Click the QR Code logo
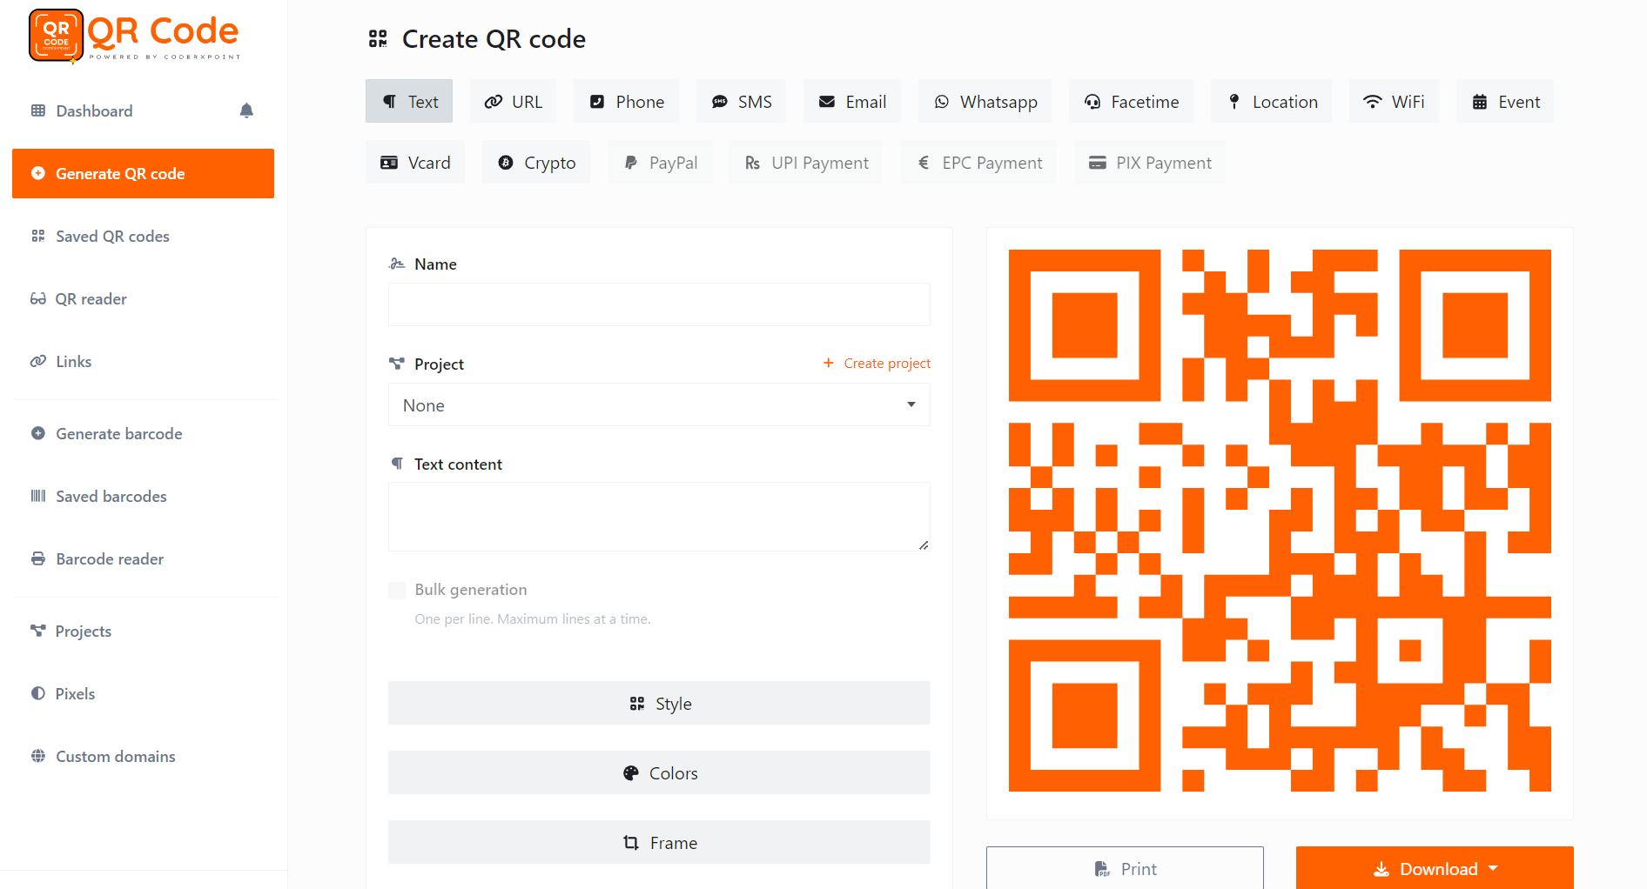 (x=135, y=36)
